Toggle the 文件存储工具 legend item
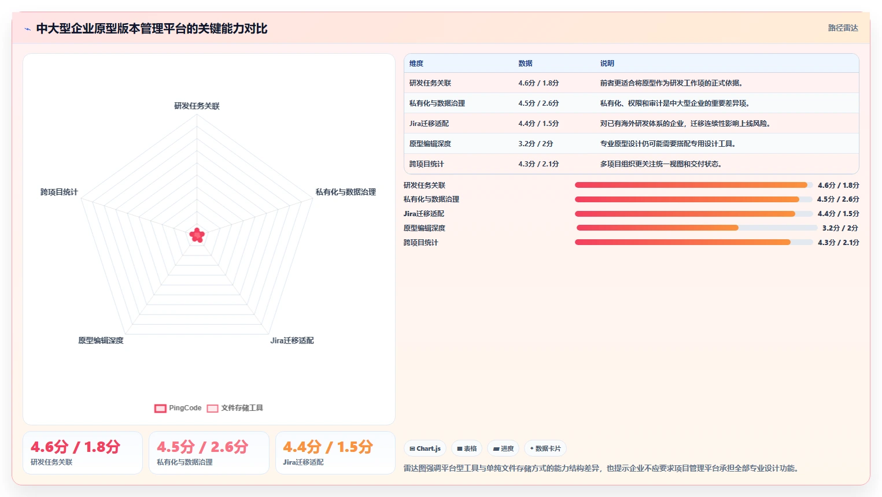The image size is (882, 497). pos(235,408)
